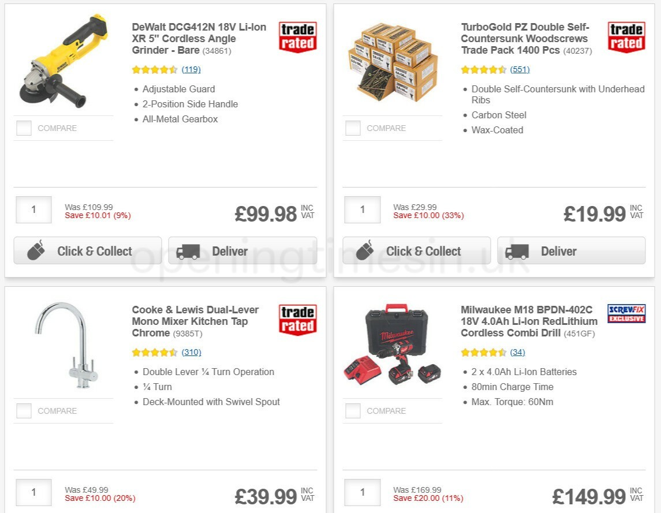Viewport: 661px width, 513px height.
Task: Select the Trade Rated badge beside DeWalt grinder
Action: (x=297, y=36)
